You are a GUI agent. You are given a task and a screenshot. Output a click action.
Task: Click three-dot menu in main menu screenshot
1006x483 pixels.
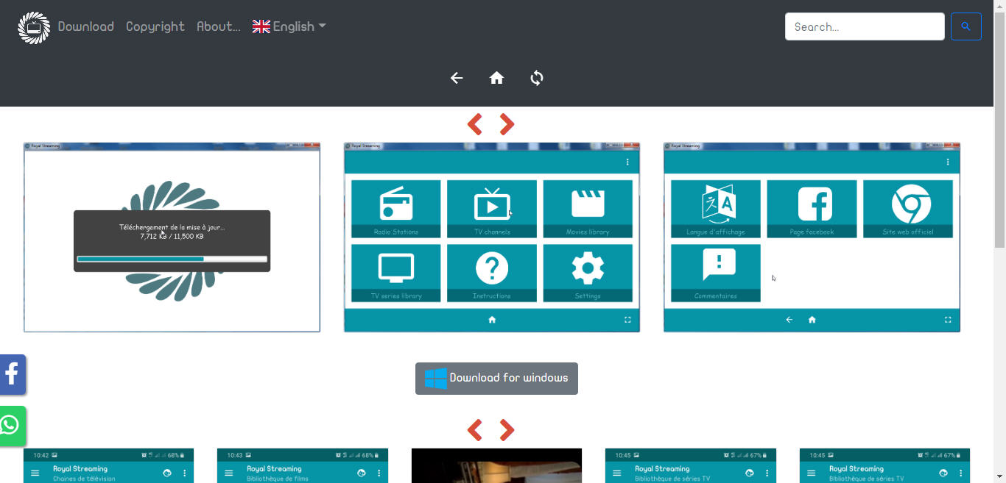[x=627, y=162]
